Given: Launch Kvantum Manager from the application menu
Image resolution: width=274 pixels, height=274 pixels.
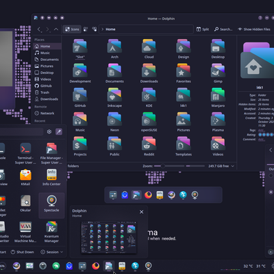Looking at the screenshot, I should tap(51, 232).
